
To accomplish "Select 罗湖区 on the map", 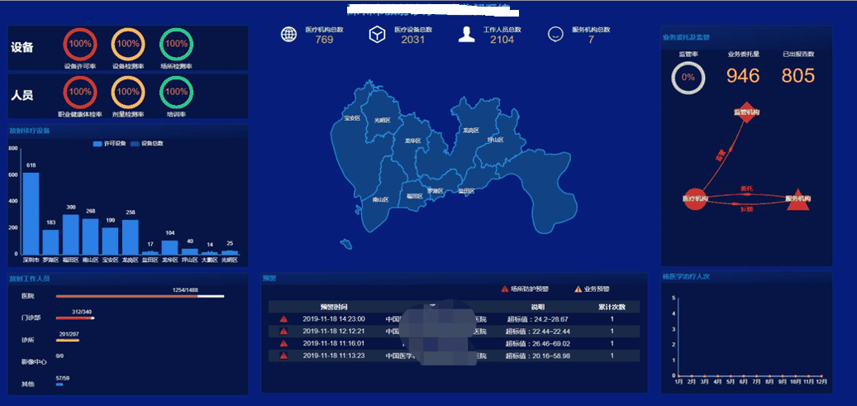I will click(435, 191).
